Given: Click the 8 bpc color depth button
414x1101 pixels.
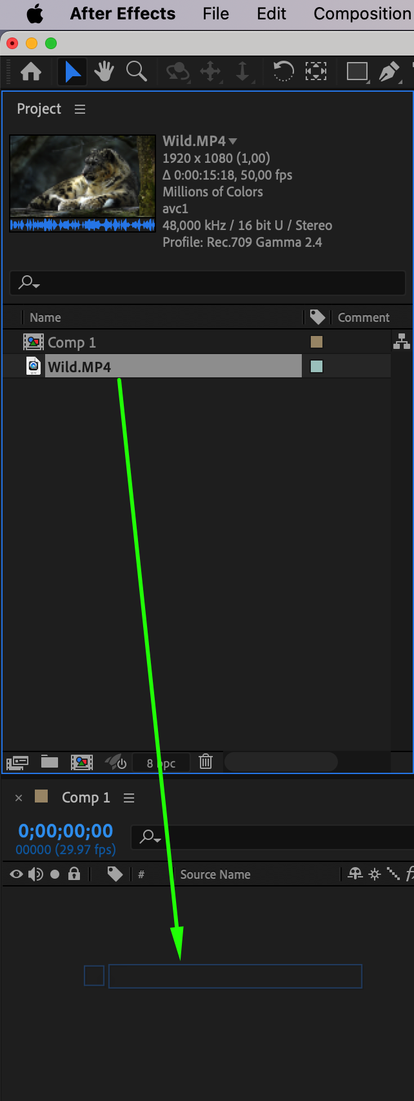Looking at the screenshot, I should tap(161, 763).
